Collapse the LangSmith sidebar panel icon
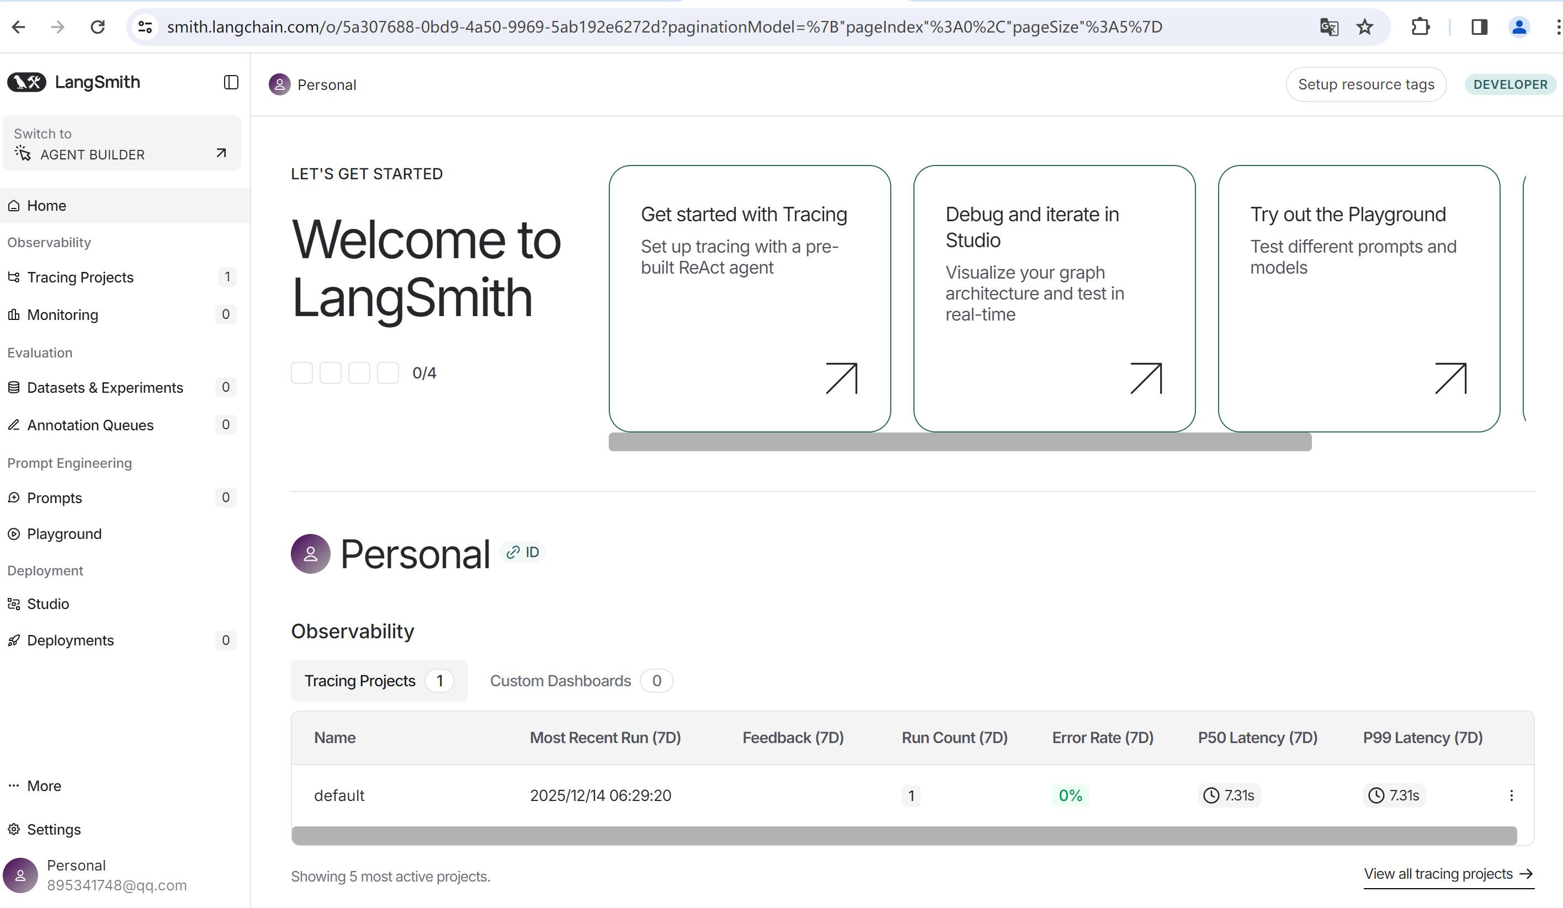This screenshot has height=908, width=1563. pyautogui.click(x=231, y=82)
